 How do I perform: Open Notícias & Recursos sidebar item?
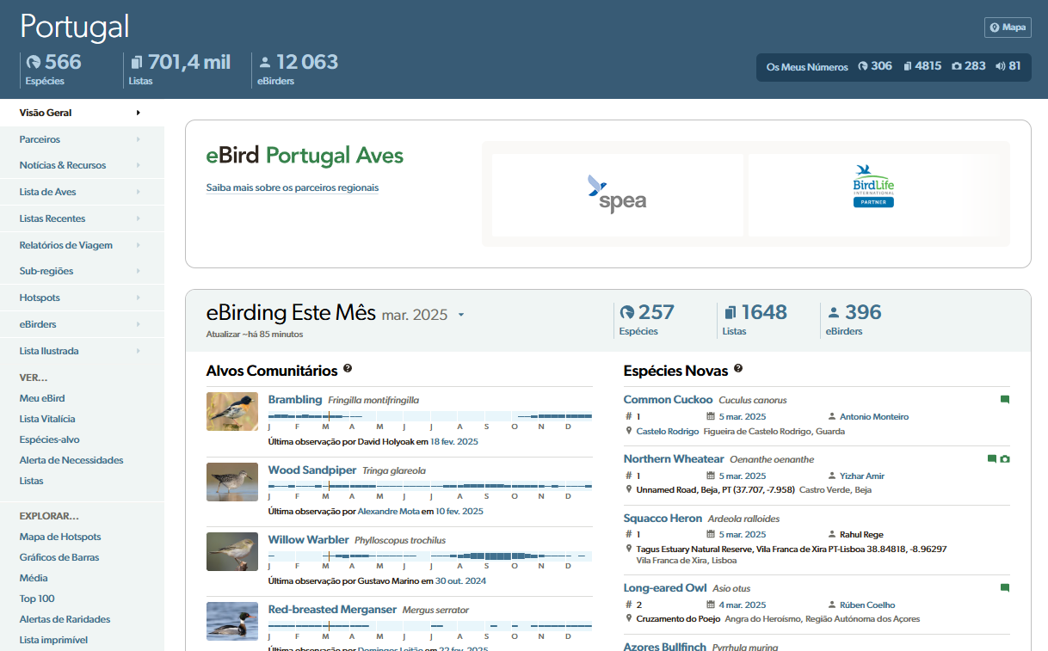point(82,165)
